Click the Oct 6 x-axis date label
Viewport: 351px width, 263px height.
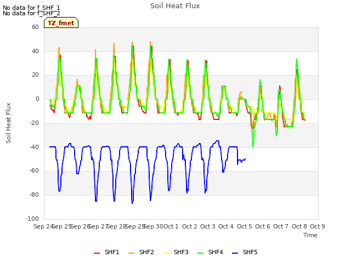tap(263, 226)
